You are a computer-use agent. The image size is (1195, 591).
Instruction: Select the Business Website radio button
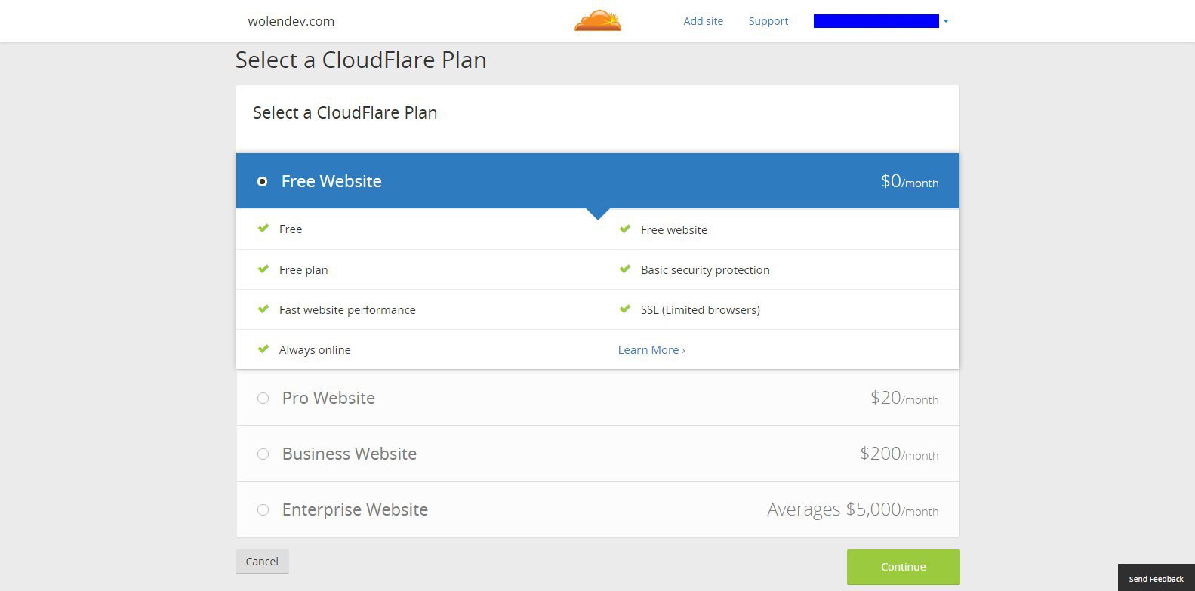point(263,454)
